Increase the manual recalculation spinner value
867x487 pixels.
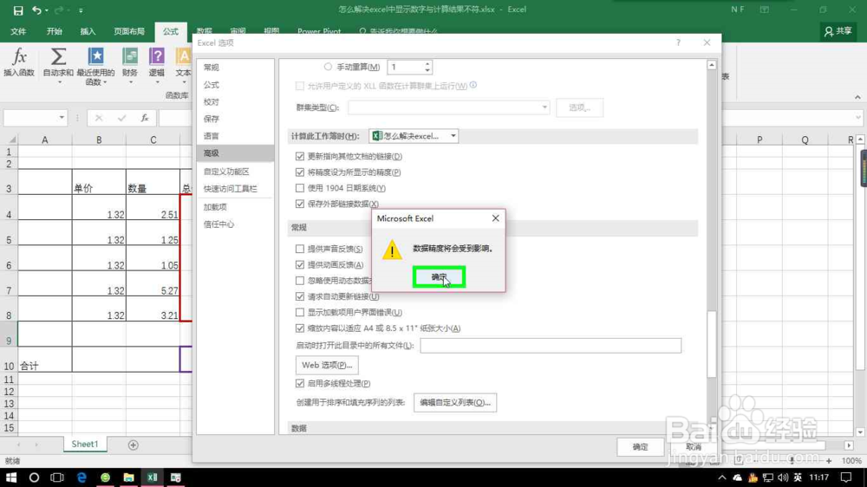click(x=427, y=64)
